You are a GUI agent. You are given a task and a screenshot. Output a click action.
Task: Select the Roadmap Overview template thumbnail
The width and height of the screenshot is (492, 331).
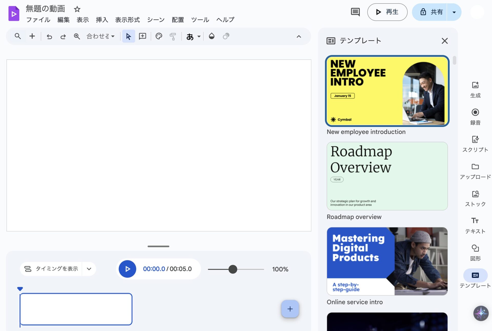click(387, 176)
